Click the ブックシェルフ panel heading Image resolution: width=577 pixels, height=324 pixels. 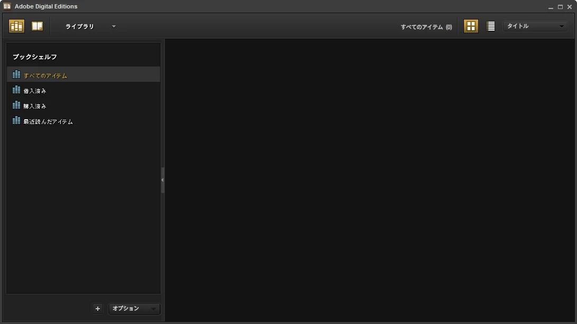pyautogui.click(x=34, y=57)
